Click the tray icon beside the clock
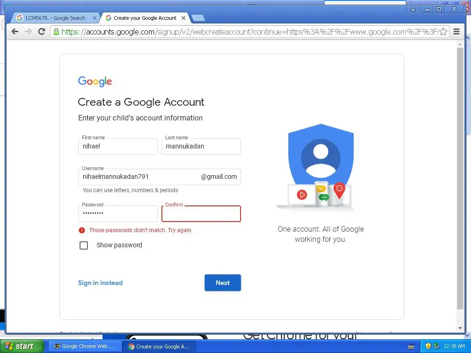 [x=437, y=346]
